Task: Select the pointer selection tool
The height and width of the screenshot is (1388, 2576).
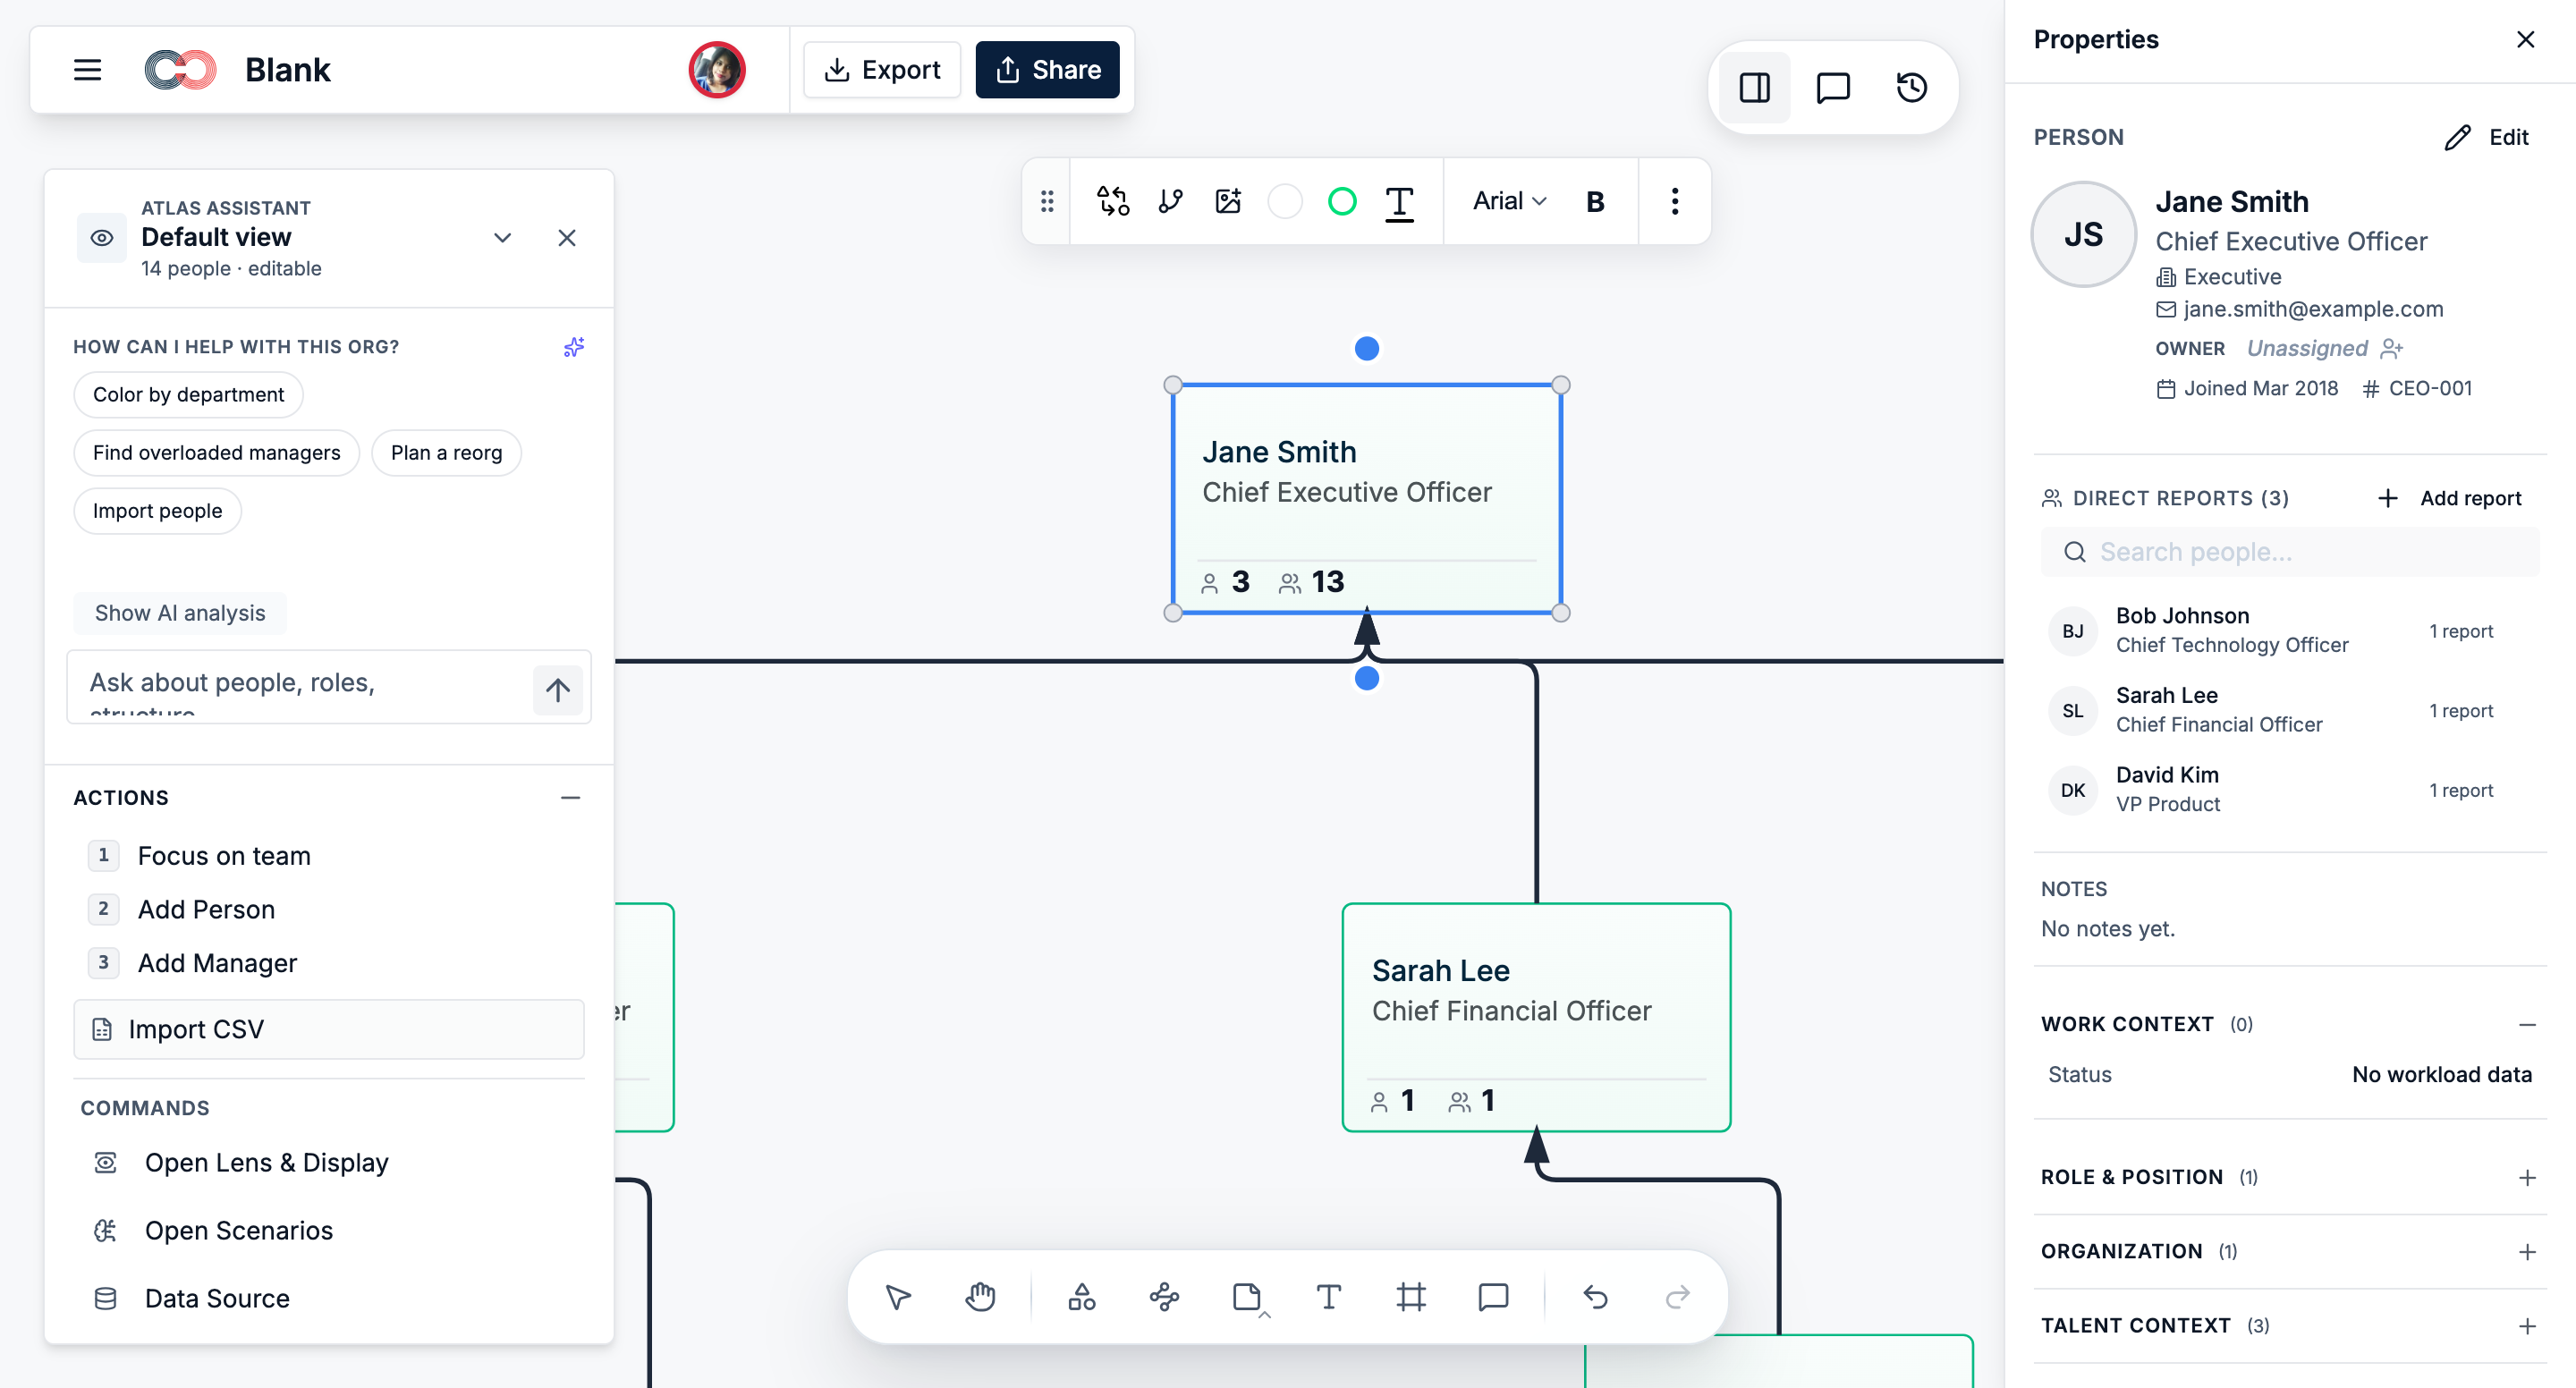Action: pos(898,1298)
